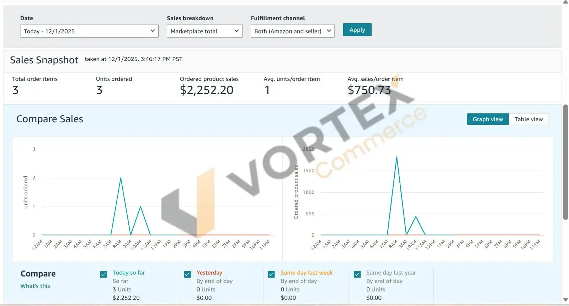Click the scroll down arrow icon
The width and height of the screenshot is (569, 306).
pos(565,300)
